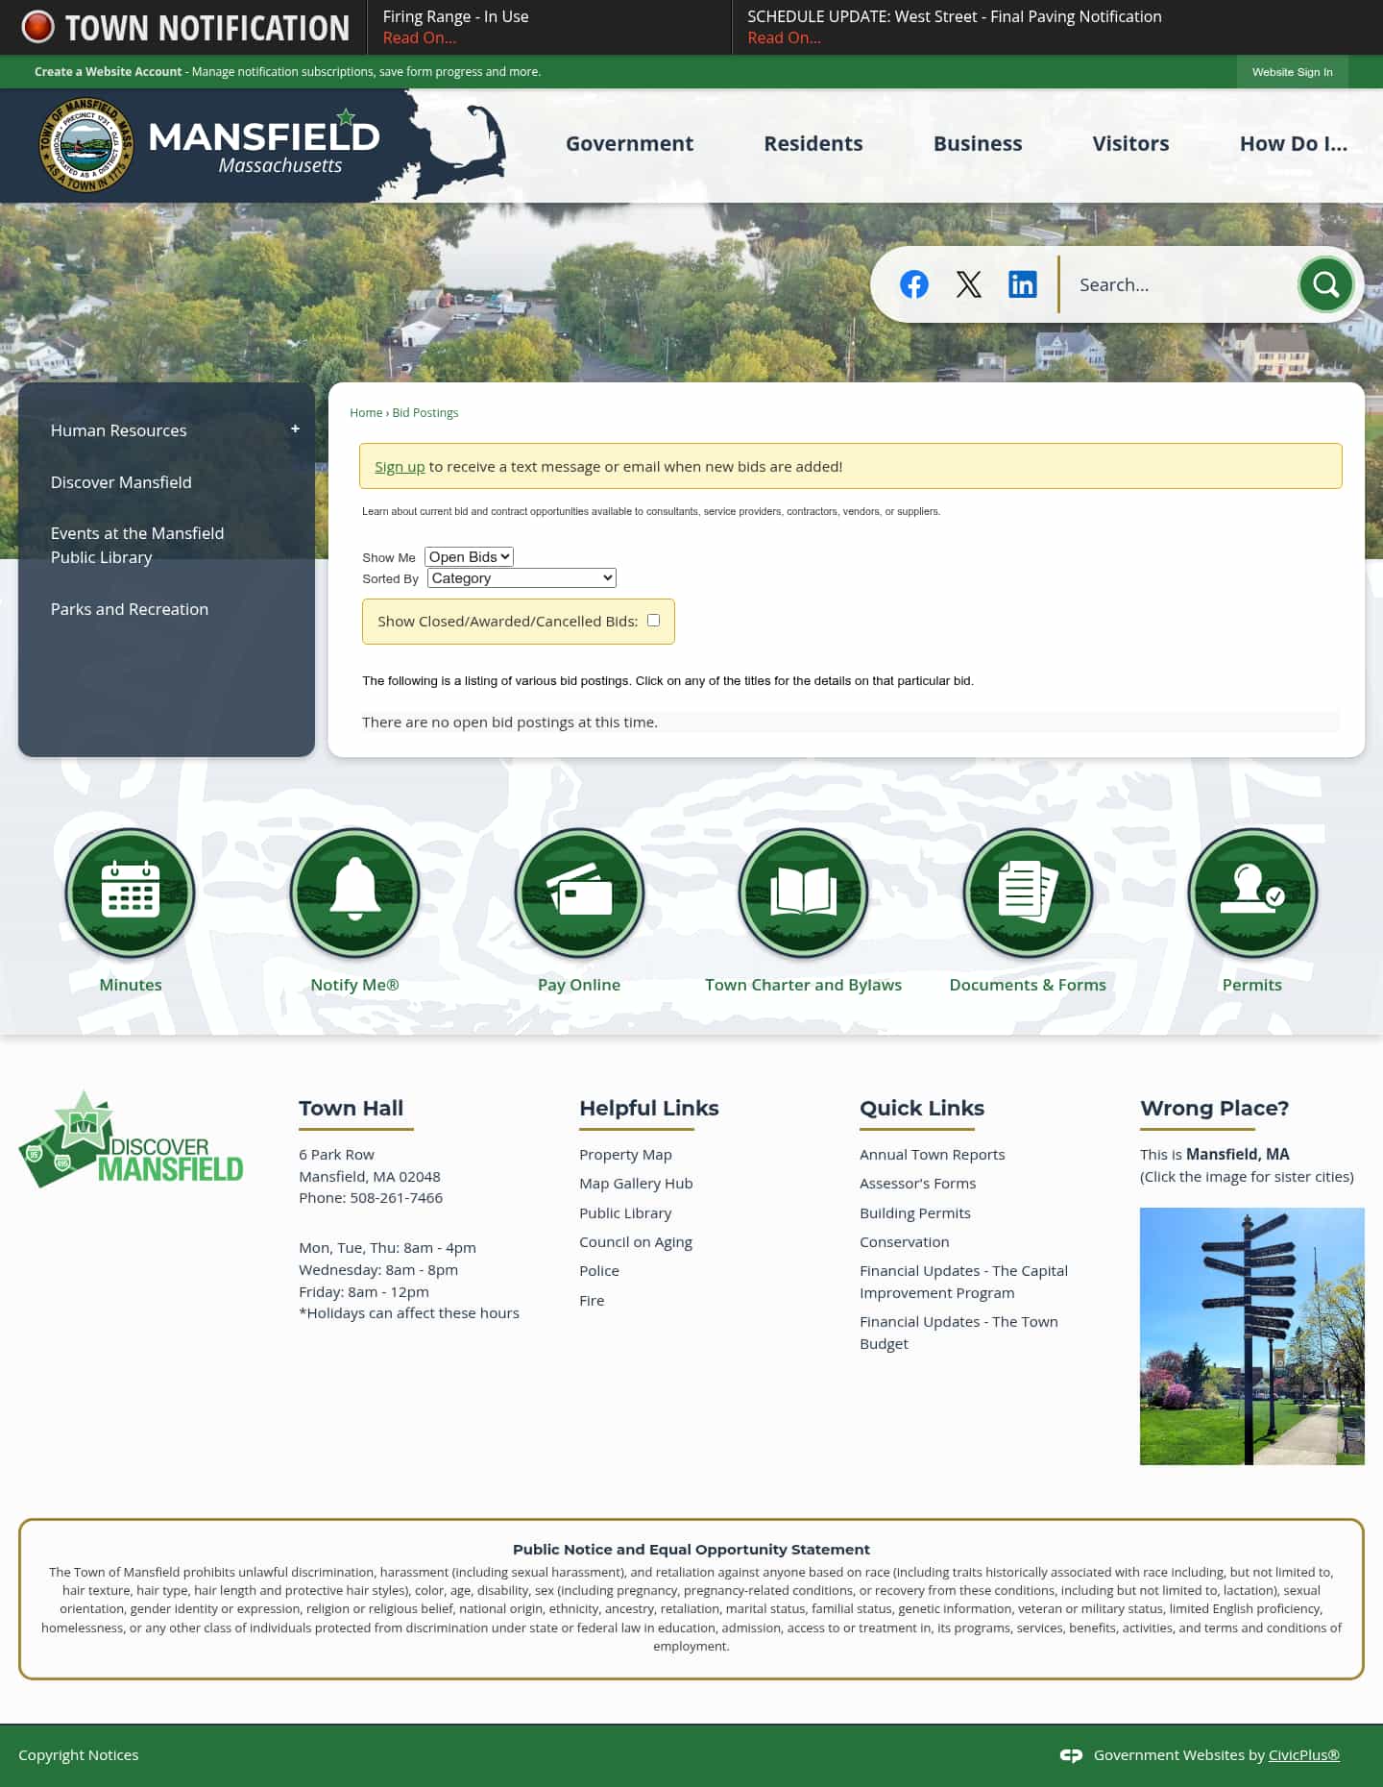The height and width of the screenshot is (1787, 1383).
Task: Open Assessor's Forms link
Action: tap(917, 1184)
